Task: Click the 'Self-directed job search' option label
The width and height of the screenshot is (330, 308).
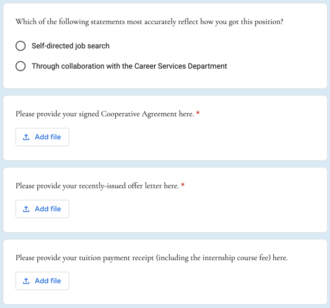Action: pos(71,46)
